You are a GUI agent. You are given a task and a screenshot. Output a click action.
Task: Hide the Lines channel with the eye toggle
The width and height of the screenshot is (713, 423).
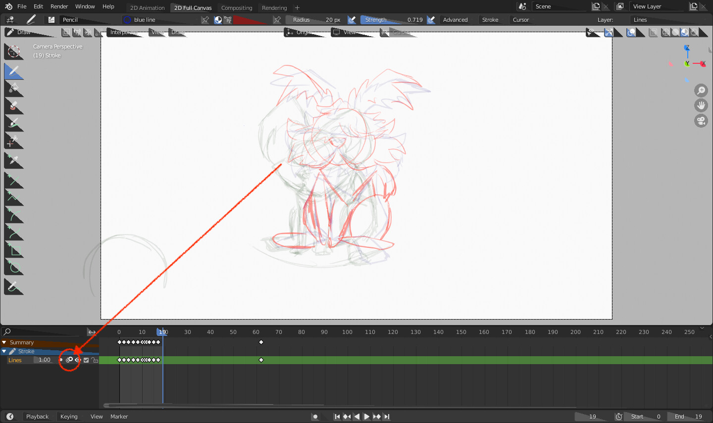(78, 360)
